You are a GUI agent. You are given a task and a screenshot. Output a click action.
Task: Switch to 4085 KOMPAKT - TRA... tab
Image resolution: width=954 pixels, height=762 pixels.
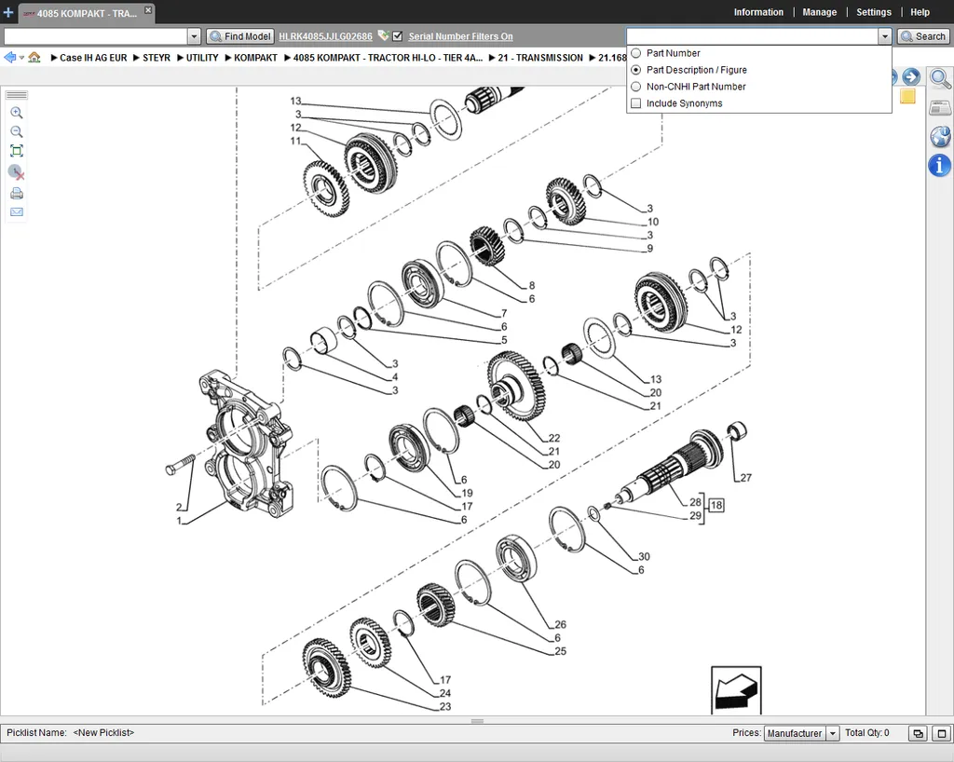pyautogui.click(x=87, y=13)
